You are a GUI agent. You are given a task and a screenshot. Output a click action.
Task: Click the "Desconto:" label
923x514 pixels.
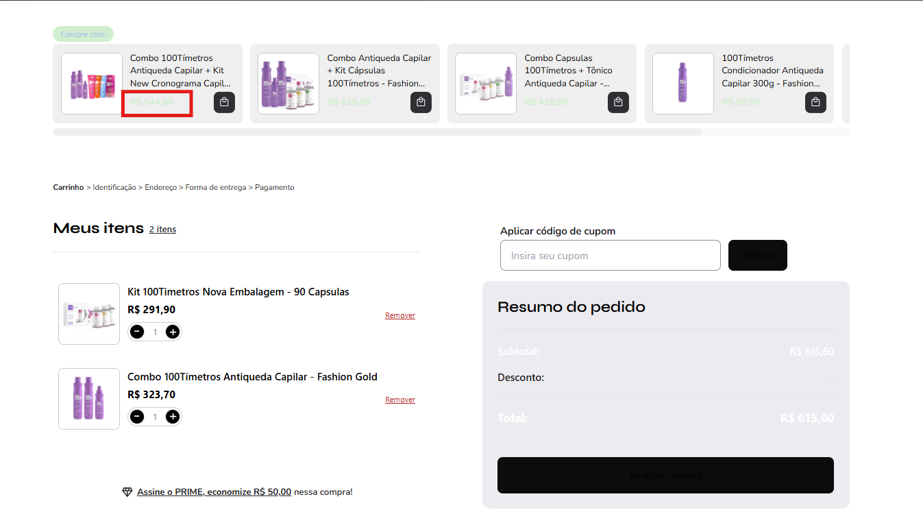point(521,378)
